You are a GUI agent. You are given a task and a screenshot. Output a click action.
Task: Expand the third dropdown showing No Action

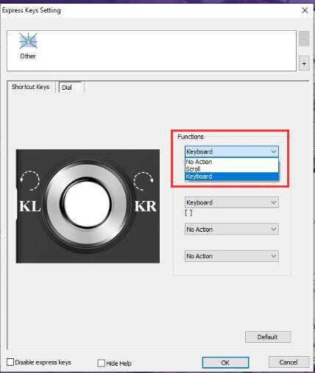coord(232,230)
